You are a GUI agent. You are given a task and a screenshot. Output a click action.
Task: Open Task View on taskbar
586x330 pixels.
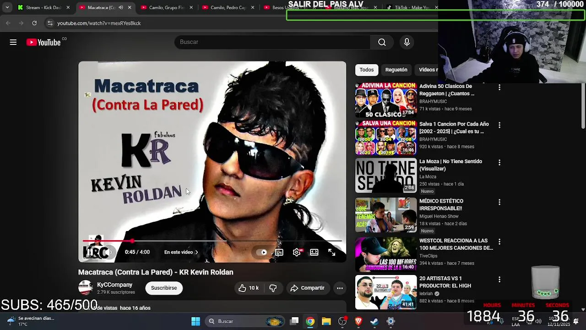pyautogui.click(x=294, y=321)
